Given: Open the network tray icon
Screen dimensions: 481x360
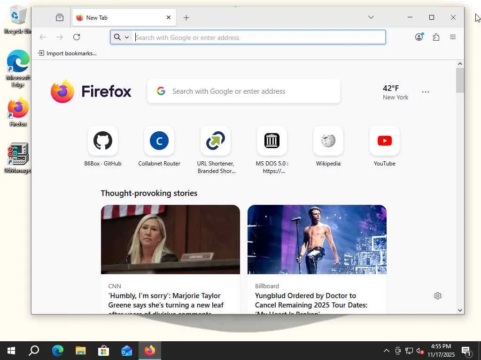Looking at the screenshot, I should point(409,351).
